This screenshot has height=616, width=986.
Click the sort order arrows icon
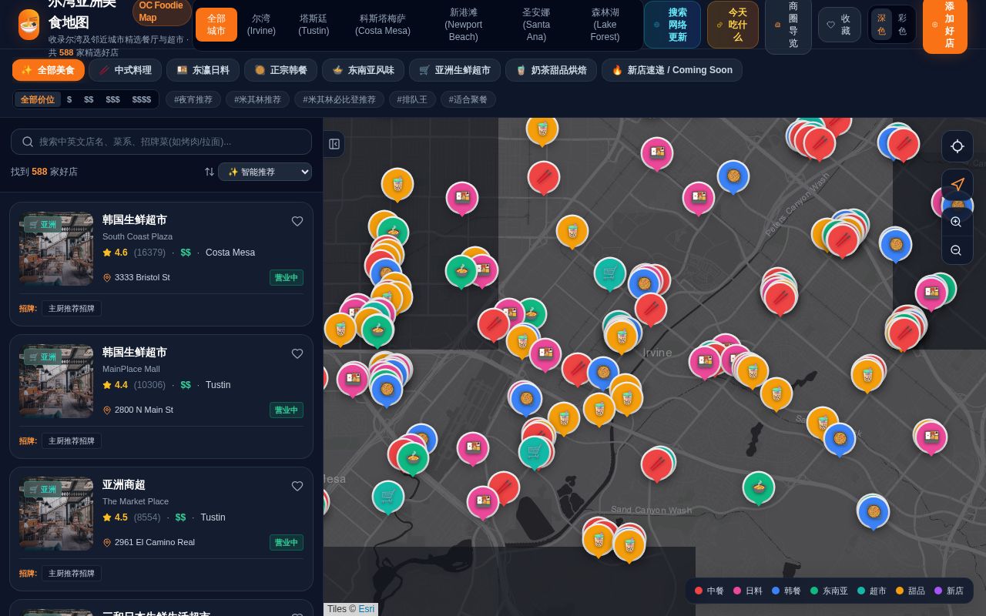[x=209, y=172]
